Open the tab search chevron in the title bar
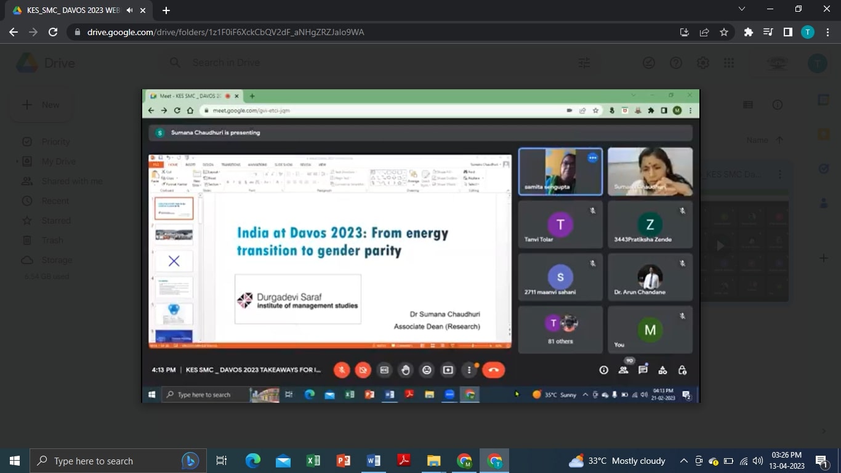 click(x=742, y=9)
